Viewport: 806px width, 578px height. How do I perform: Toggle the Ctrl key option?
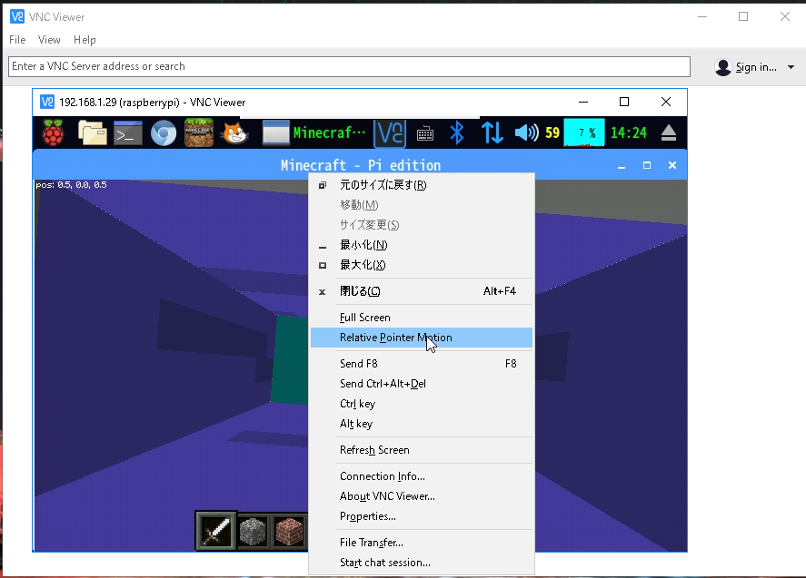[422, 404]
